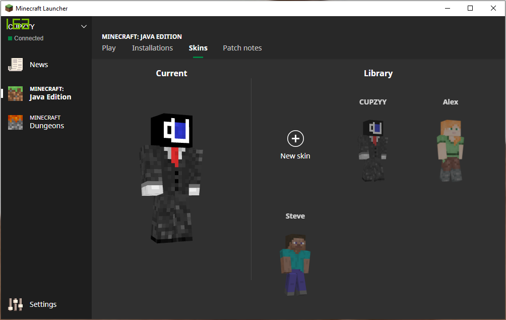Click the Connected status text
The height and width of the screenshot is (320, 506).
tap(29, 38)
